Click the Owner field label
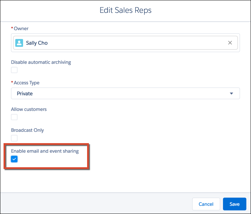The image size is (251, 214). [21, 28]
